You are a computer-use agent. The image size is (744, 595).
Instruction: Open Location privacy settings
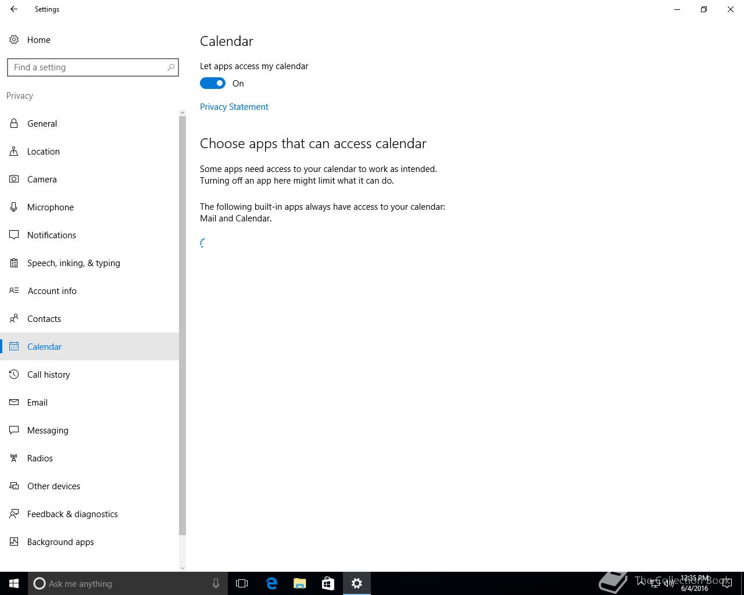pos(90,151)
